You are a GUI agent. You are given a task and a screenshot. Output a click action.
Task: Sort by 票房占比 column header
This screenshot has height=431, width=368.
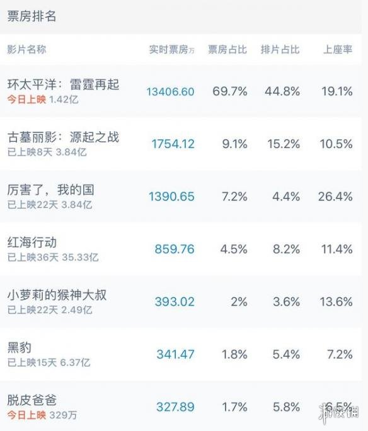pos(227,50)
